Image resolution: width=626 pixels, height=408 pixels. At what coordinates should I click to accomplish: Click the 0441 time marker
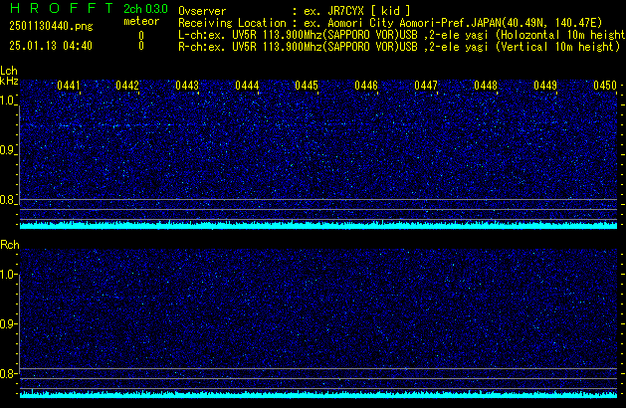click(x=69, y=86)
